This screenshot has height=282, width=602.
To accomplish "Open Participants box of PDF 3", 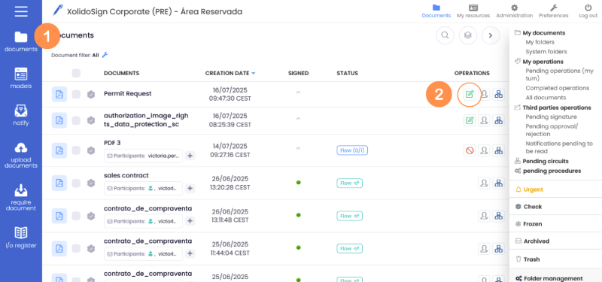I will pos(143,156).
